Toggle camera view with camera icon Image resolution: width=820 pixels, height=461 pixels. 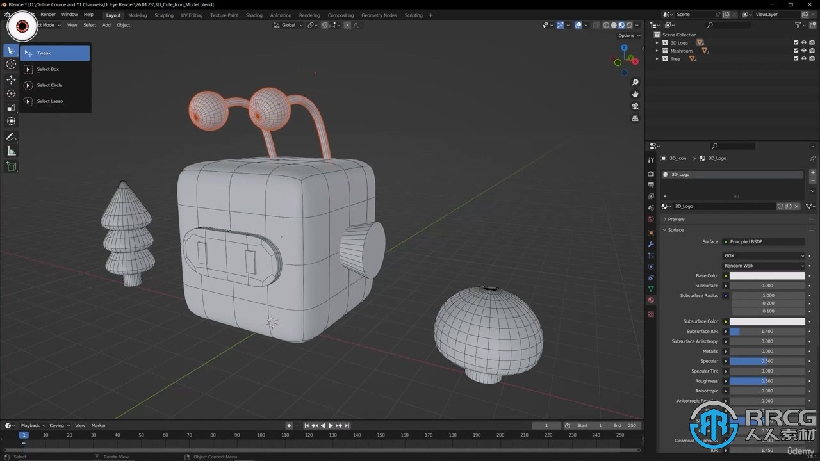point(635,106)
